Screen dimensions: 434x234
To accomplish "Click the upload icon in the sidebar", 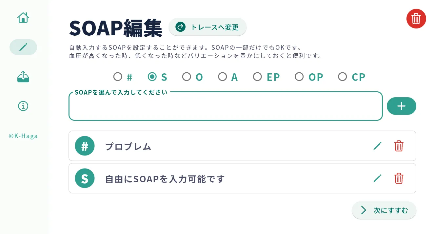I will point(23,76).
